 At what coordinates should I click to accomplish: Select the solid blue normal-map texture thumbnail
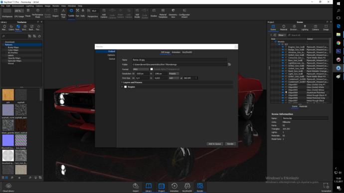click(8, 140)
